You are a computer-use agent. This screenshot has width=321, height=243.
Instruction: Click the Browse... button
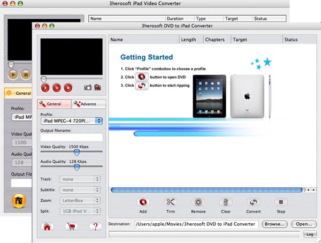(x=274, y=224)
